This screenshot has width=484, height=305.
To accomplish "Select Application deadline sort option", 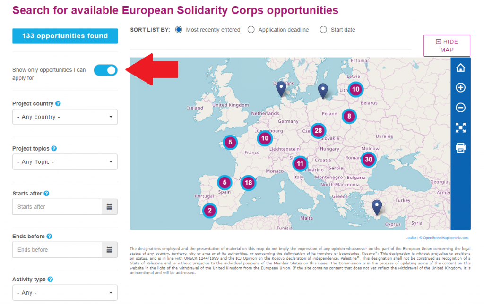I will tap(251, 30).
